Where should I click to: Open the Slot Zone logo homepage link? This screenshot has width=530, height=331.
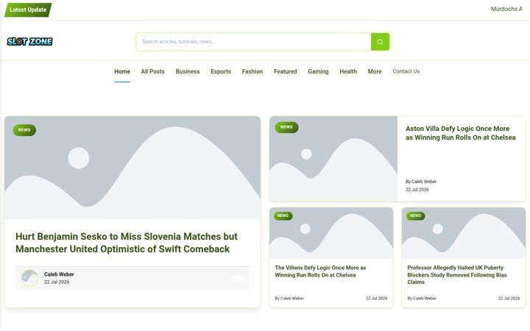(x=29, y=41)
